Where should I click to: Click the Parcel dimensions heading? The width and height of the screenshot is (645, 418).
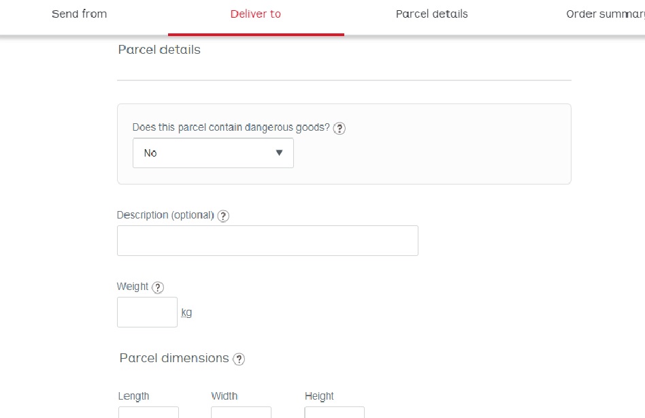click(x=174, y=358)
